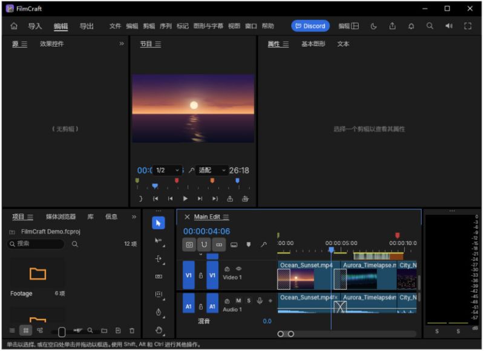Open the 文件 menu

[x=115, y=26]
